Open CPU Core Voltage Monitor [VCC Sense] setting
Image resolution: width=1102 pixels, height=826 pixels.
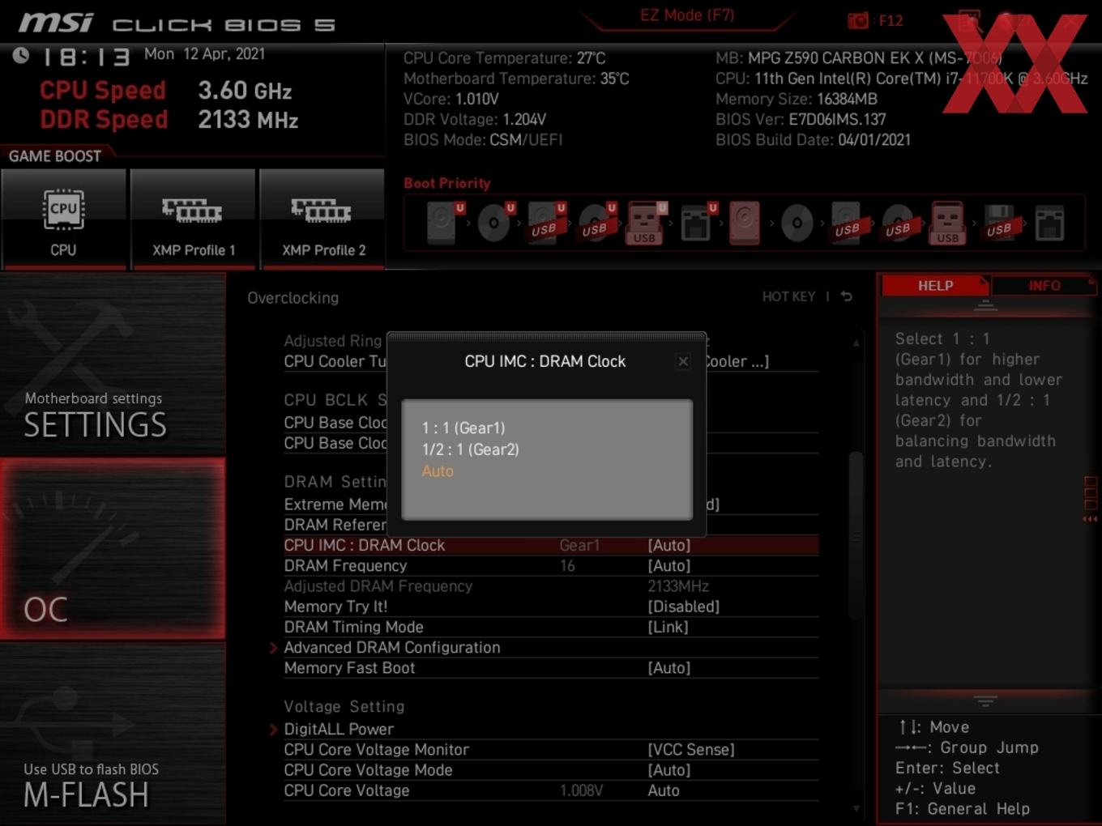pos(690,749)
